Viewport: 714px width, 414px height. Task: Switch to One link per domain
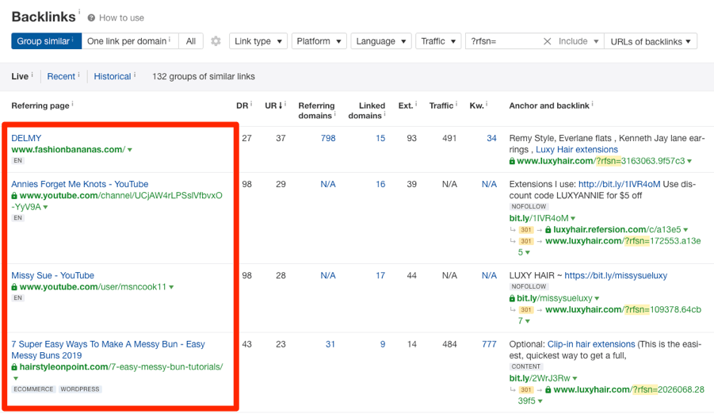(129, 41)
